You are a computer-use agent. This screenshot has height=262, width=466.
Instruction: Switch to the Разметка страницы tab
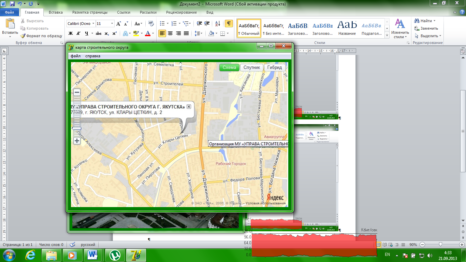click(90, 12)
